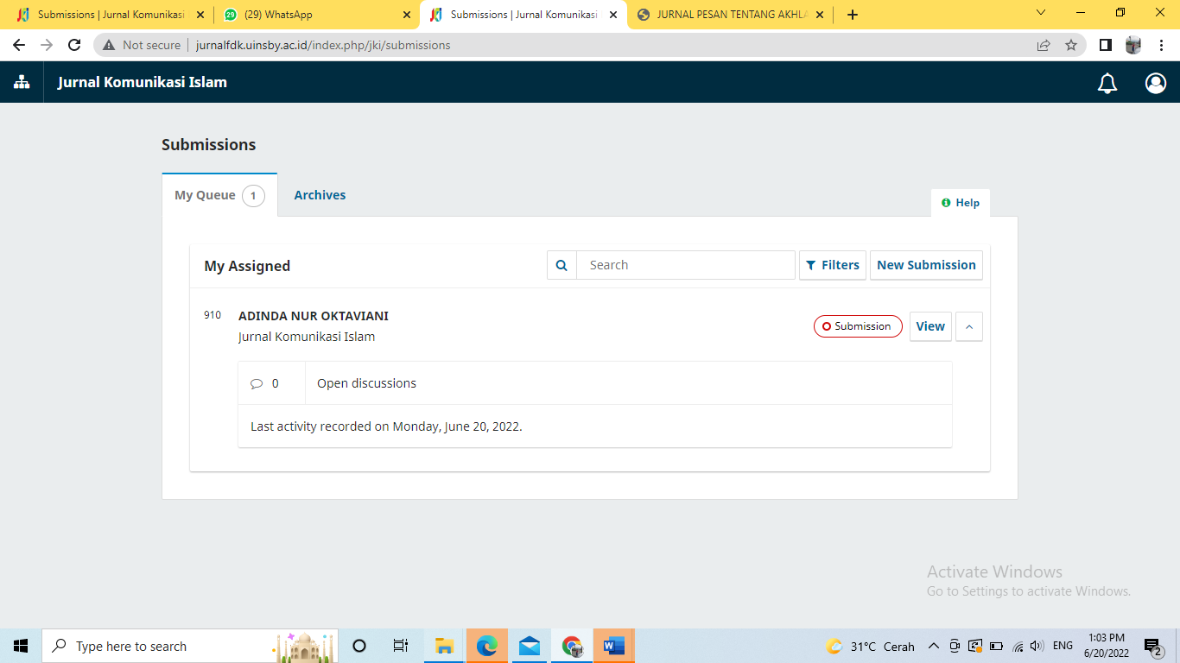Switch to the Archives tab
This screenshot has height=663, width=1180.
[320, 195]
